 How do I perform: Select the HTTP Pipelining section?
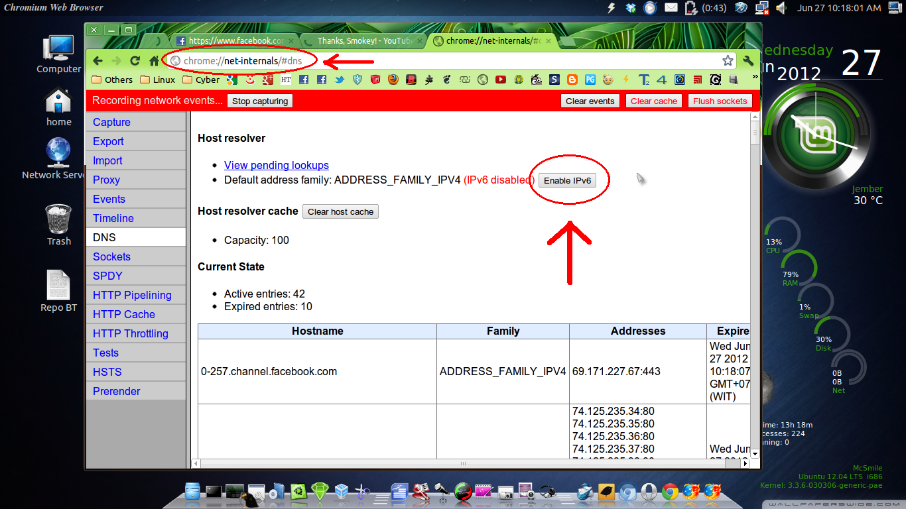136,295
